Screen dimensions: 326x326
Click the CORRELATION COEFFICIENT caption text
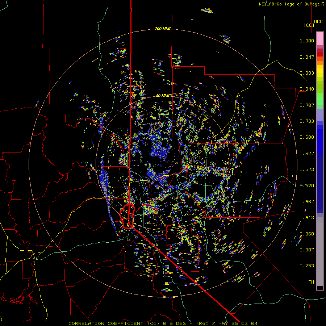(106, 323)
